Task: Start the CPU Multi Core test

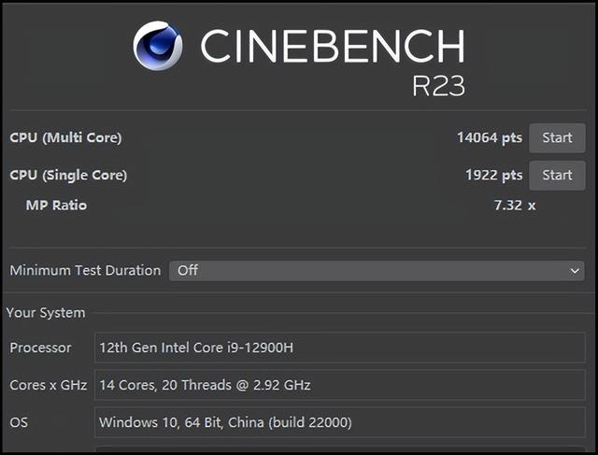Action: click(557, 137)
